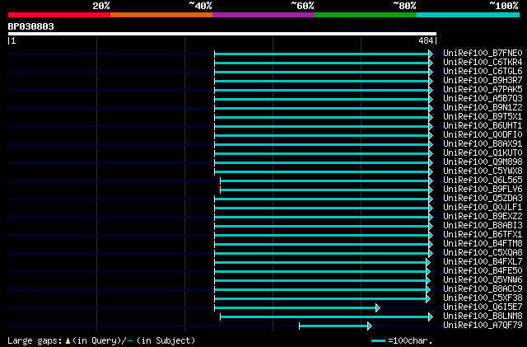The width and height of the screenshot is (527, 347).
Task: Select the green ~80% legend segment
Action: [x=366, y=15]
